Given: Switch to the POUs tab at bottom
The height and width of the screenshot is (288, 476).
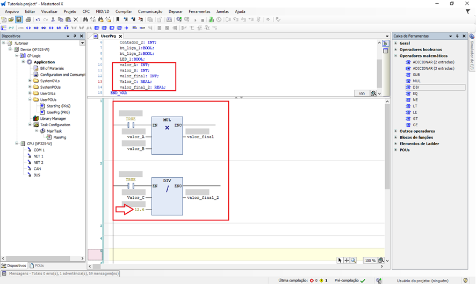Looking at the screenshot, I should 37,265.
